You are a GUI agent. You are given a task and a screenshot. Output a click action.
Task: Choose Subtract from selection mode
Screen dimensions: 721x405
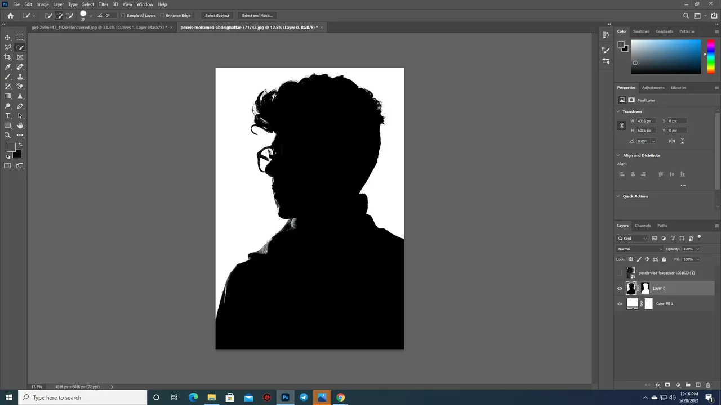tap(70, 16)
